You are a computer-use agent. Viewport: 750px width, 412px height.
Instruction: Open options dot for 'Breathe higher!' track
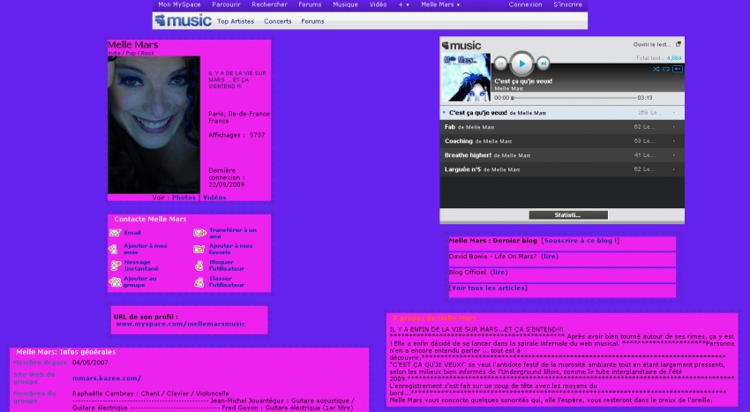point(674,155)
